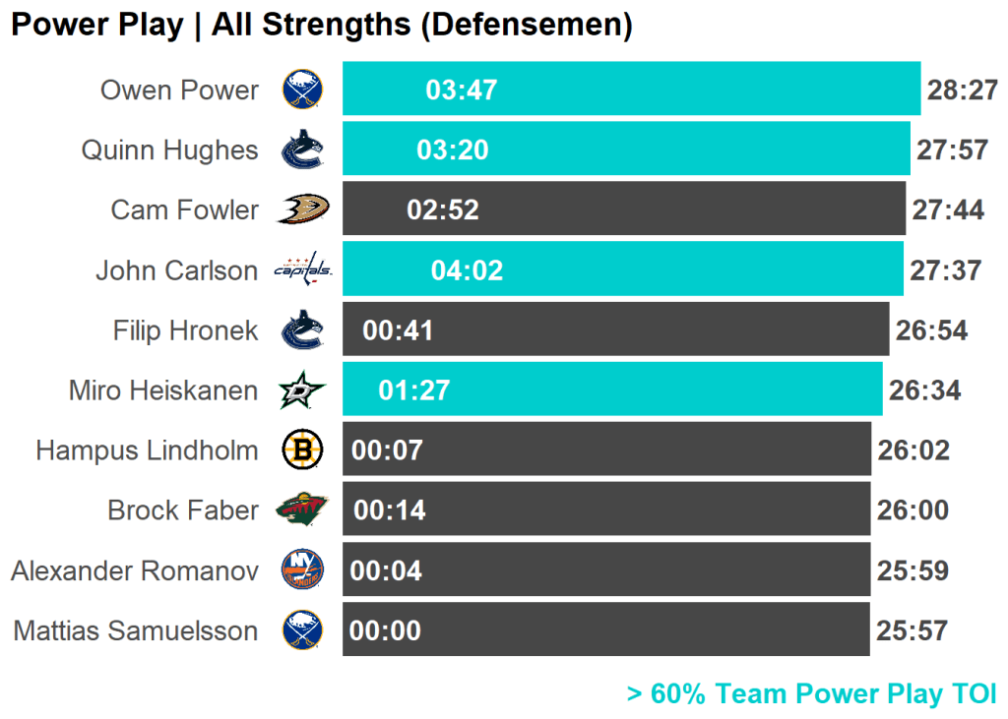
Task: Click the Minnesota Wild logo
Action: click(302, 510)
